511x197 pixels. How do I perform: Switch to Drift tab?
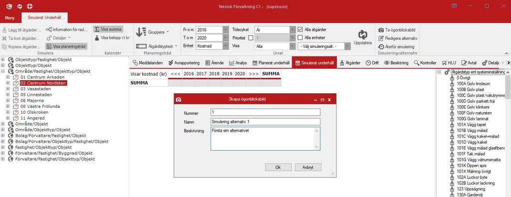point(372,63)
